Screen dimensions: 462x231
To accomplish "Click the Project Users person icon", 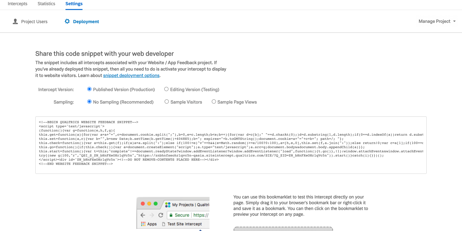I will (x=15, y=21).
